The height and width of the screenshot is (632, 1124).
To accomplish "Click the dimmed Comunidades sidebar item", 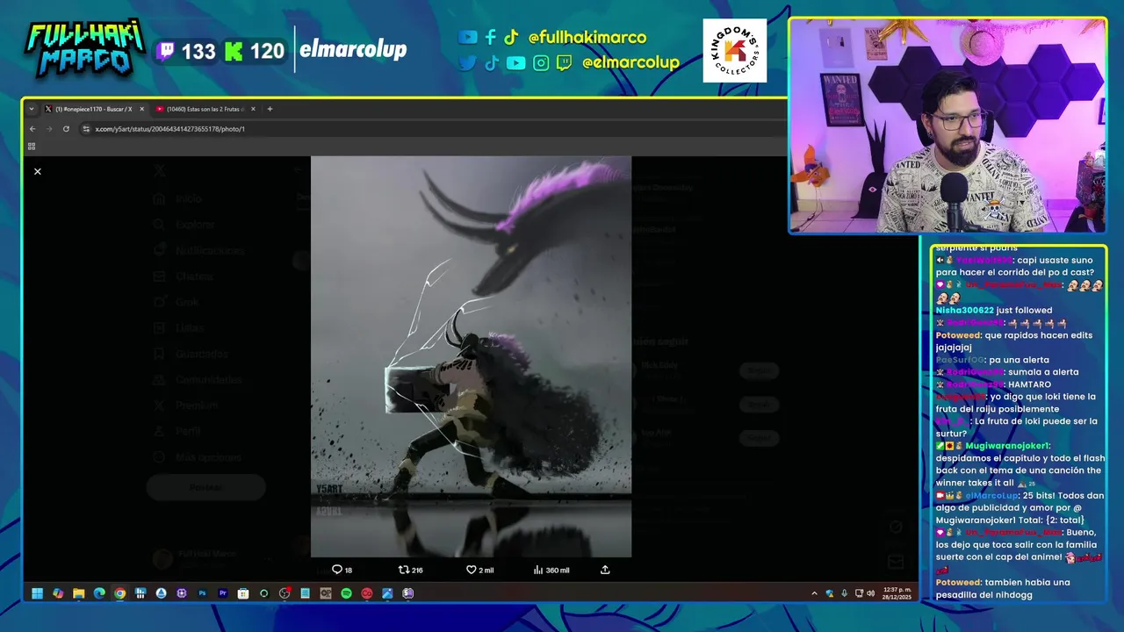I will (x=198, y=380).
